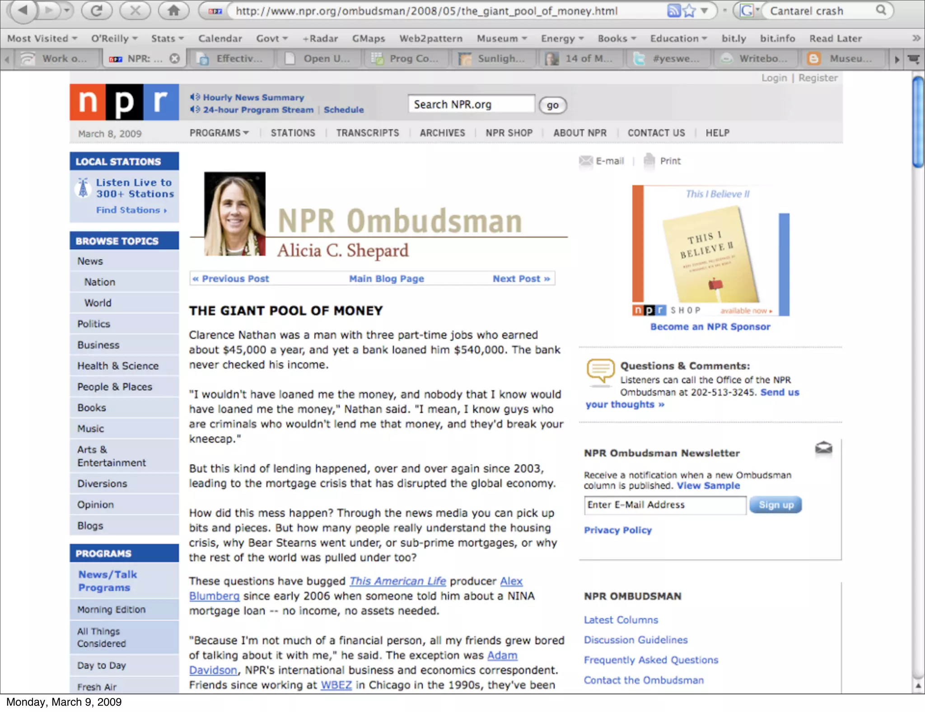Bookmark page with the star icon

point(689,11)
